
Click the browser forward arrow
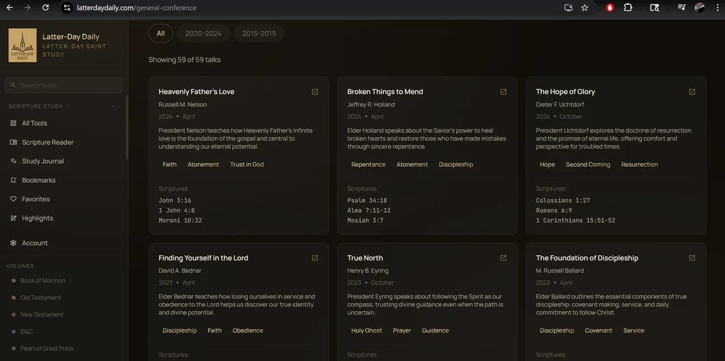[28, 8]
